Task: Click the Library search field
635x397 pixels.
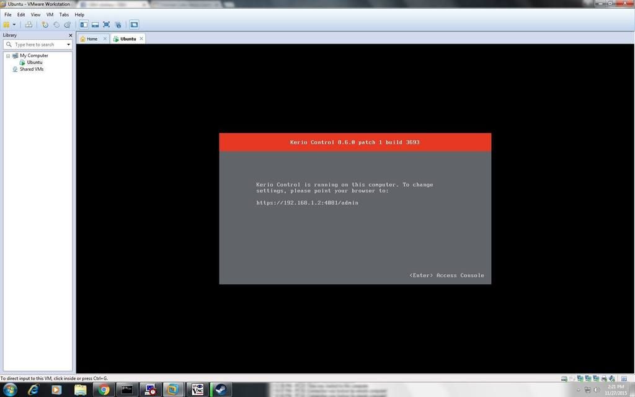Action: [37, 45]
